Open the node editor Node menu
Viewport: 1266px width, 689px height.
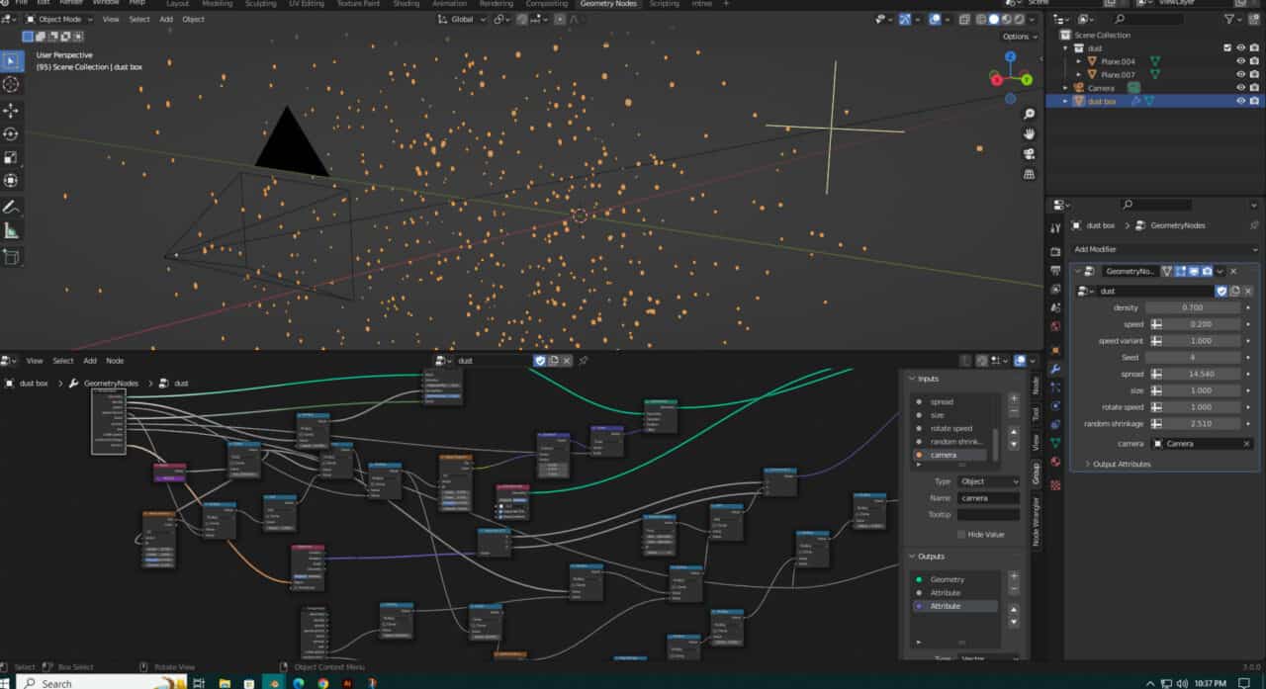(115, 361)
